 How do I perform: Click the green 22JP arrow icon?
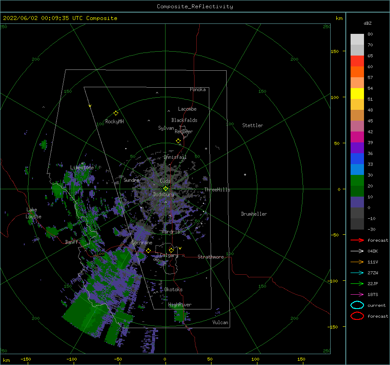357,283
